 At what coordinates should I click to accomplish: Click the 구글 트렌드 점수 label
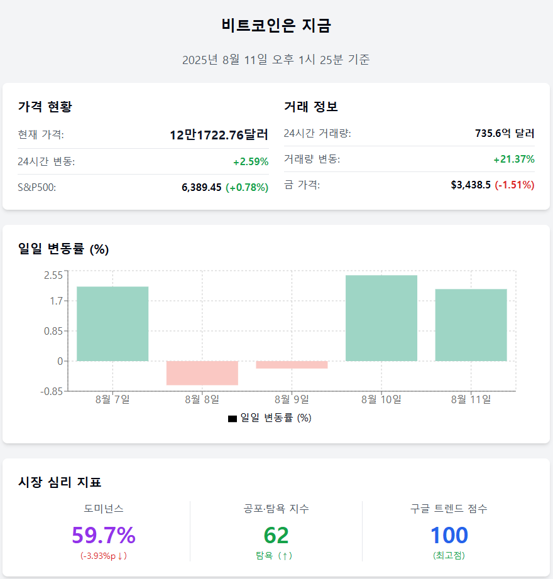449,509
